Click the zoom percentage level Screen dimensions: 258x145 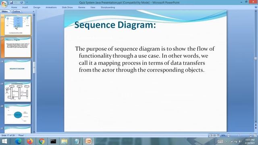pos(223,135)
